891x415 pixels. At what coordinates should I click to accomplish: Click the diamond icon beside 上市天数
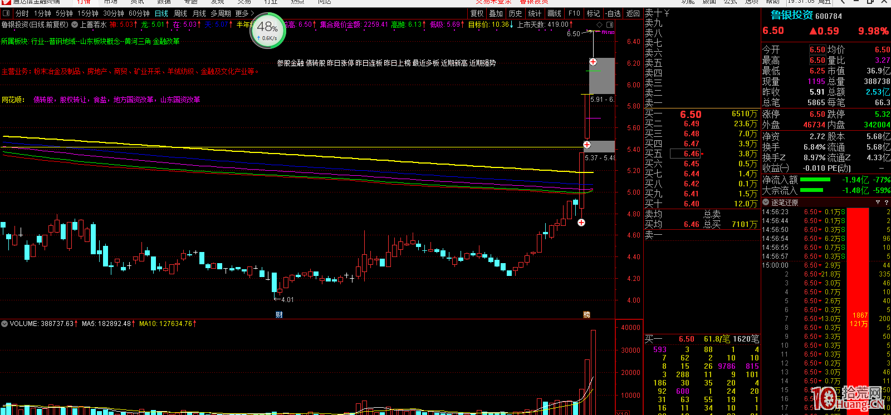point(600,24)
